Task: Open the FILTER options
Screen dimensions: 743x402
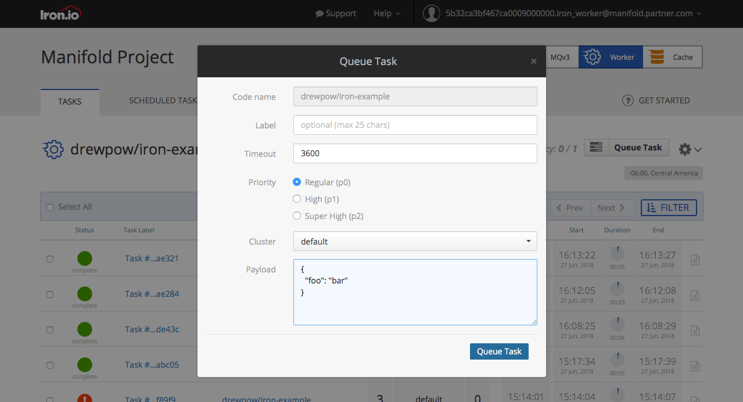Action: pos(669,207)
